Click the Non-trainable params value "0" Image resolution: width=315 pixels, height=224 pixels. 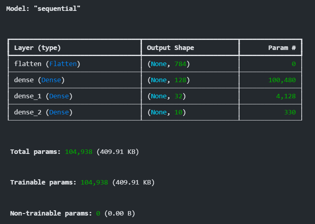pos(98,214)
